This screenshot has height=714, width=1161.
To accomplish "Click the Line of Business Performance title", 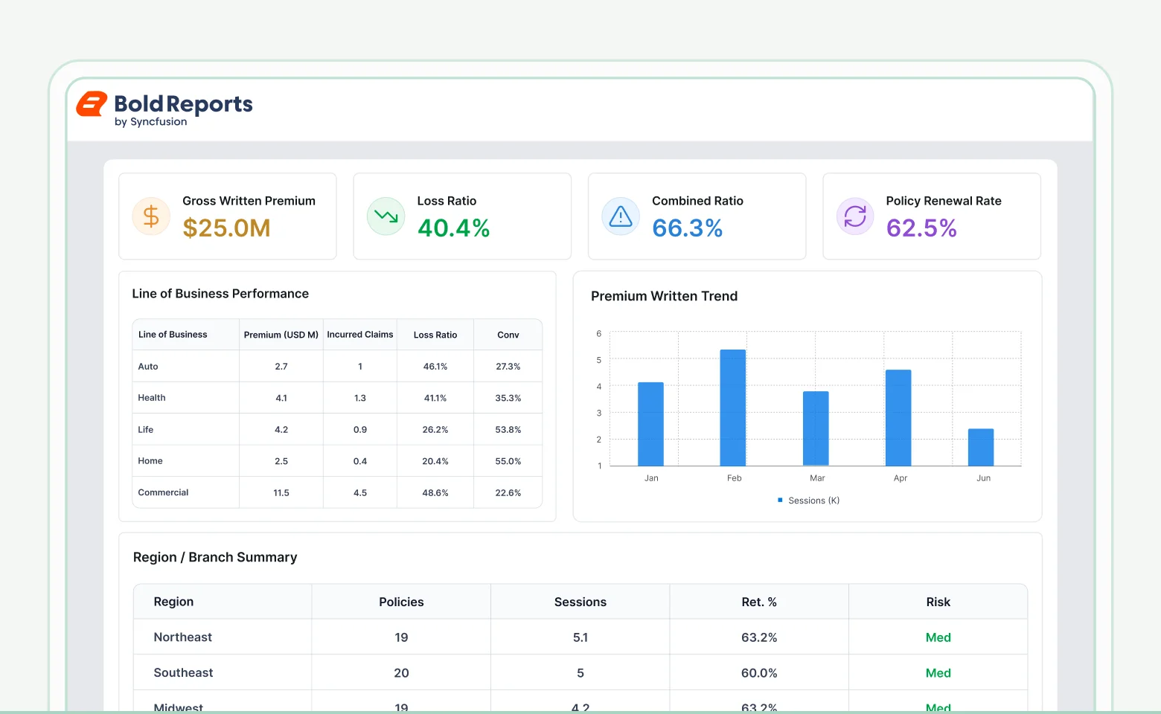I will tap(220, 294).
